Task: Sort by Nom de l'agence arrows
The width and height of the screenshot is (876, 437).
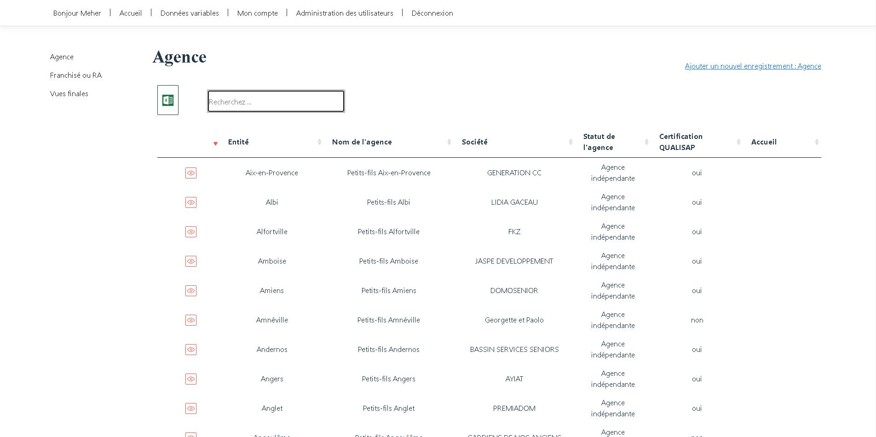Action: pyautogui.click(x=449, y=142)
